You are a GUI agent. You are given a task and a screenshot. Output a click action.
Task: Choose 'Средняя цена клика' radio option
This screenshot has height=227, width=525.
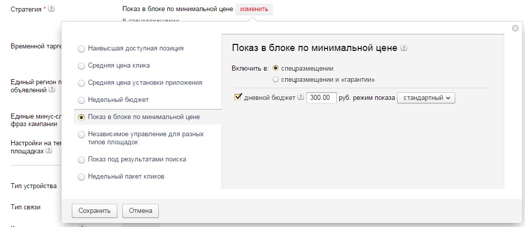[81, 66]
